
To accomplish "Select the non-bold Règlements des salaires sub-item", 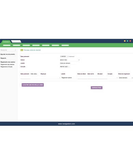I will tap(8, 64).
